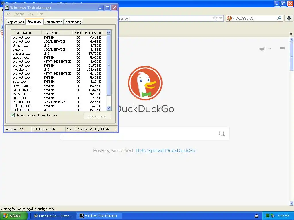Click the CPU Usage status bar entry
The height and width of the screenshot is (220, 294).
coord(44,129)
